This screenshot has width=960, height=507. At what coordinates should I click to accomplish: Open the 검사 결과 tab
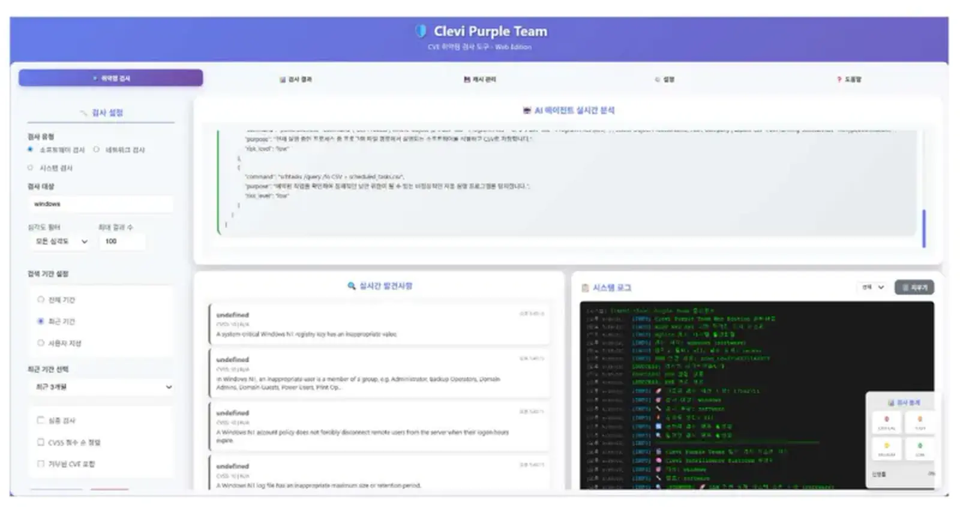[296, 79]
